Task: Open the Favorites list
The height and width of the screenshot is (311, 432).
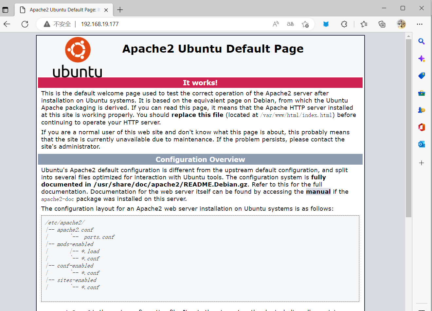Action: 364,24
